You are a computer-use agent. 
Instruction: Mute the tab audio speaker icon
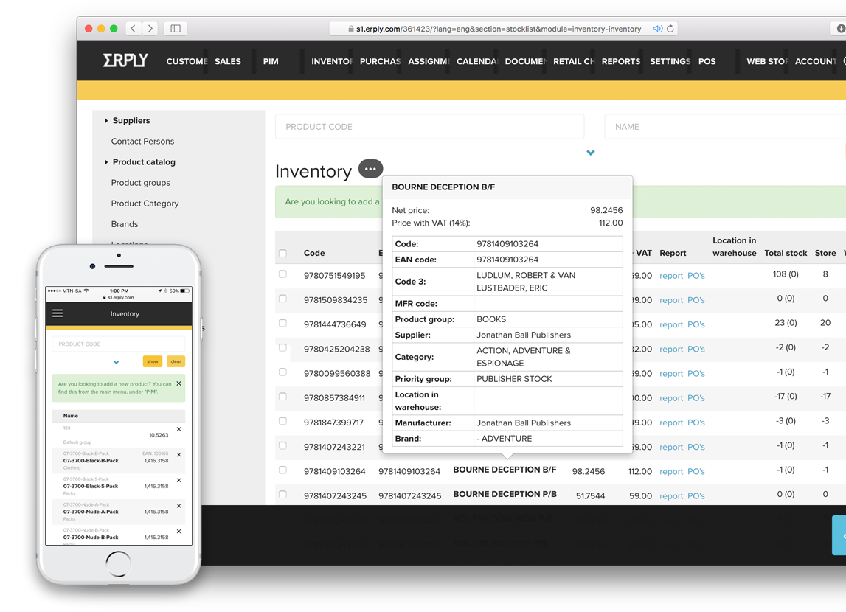657,29
